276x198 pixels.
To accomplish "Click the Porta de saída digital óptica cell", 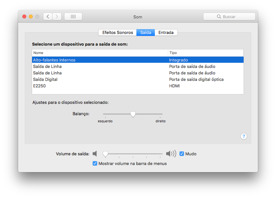I will click(x=196, y=80).
